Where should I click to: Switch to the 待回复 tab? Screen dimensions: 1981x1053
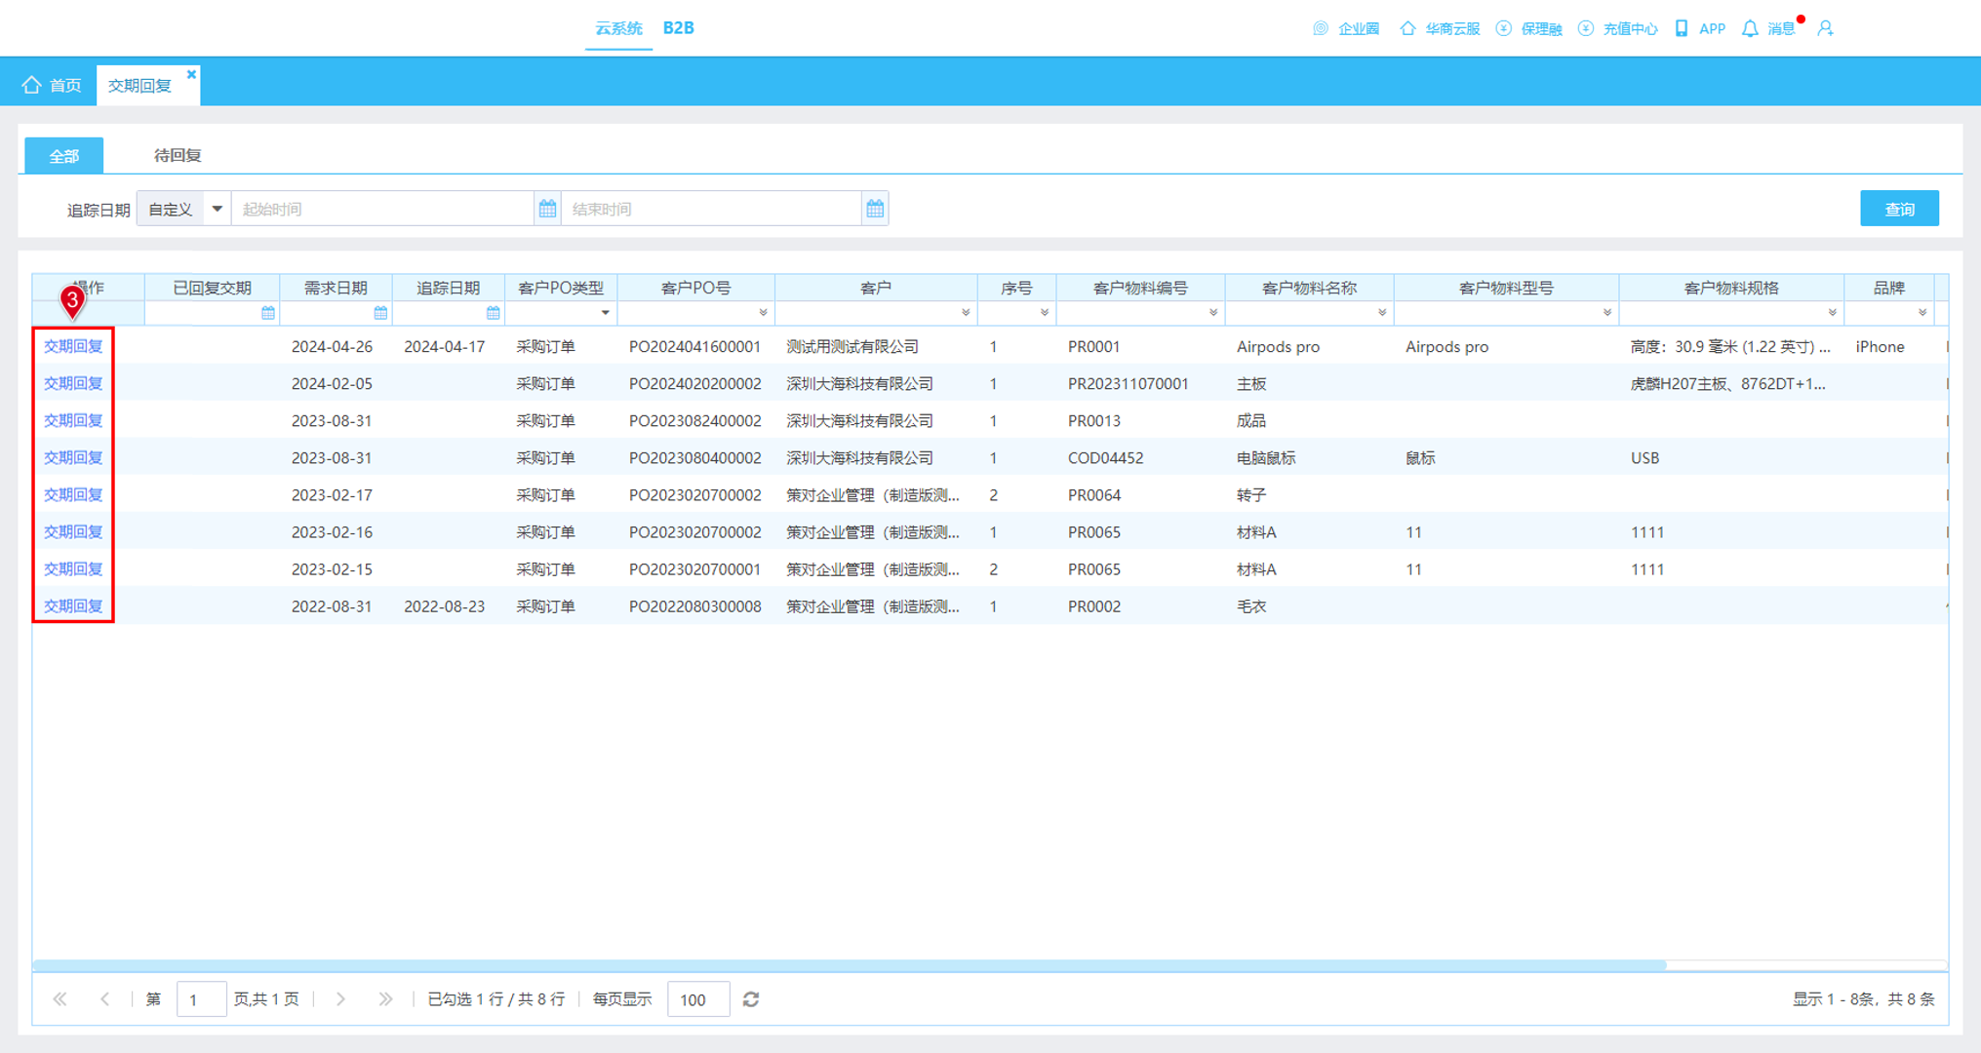click(178, 155)
